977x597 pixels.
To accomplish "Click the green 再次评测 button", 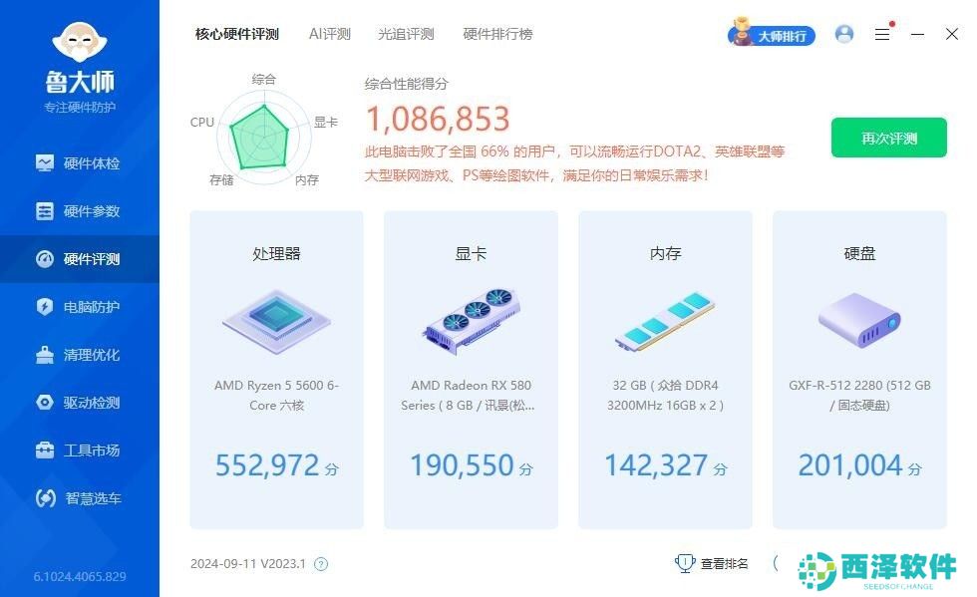I will click(x=888, y=139).
